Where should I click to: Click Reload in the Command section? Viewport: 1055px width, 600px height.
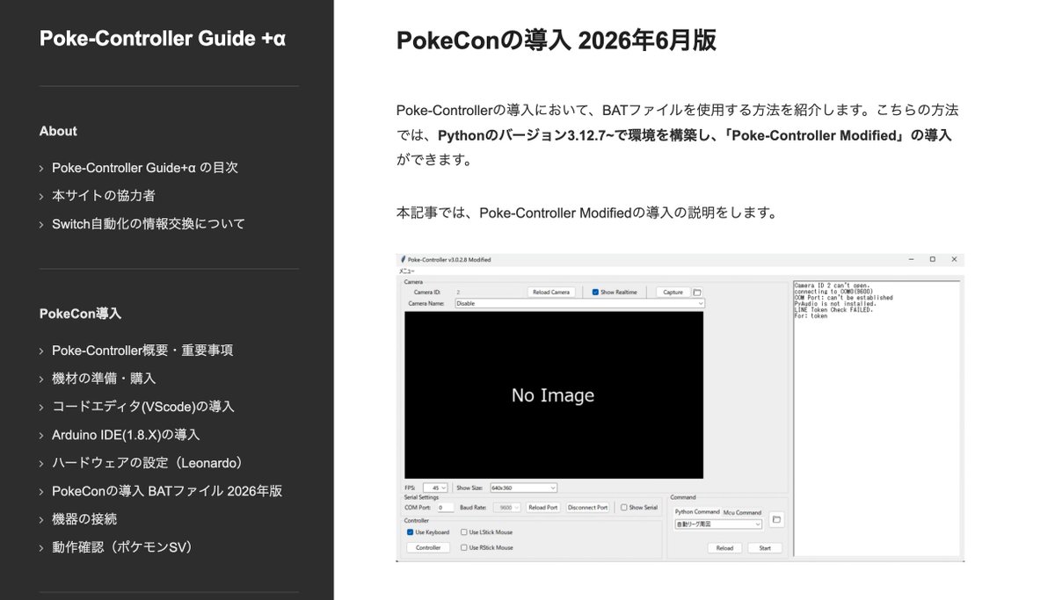click(x=724, y=548)
